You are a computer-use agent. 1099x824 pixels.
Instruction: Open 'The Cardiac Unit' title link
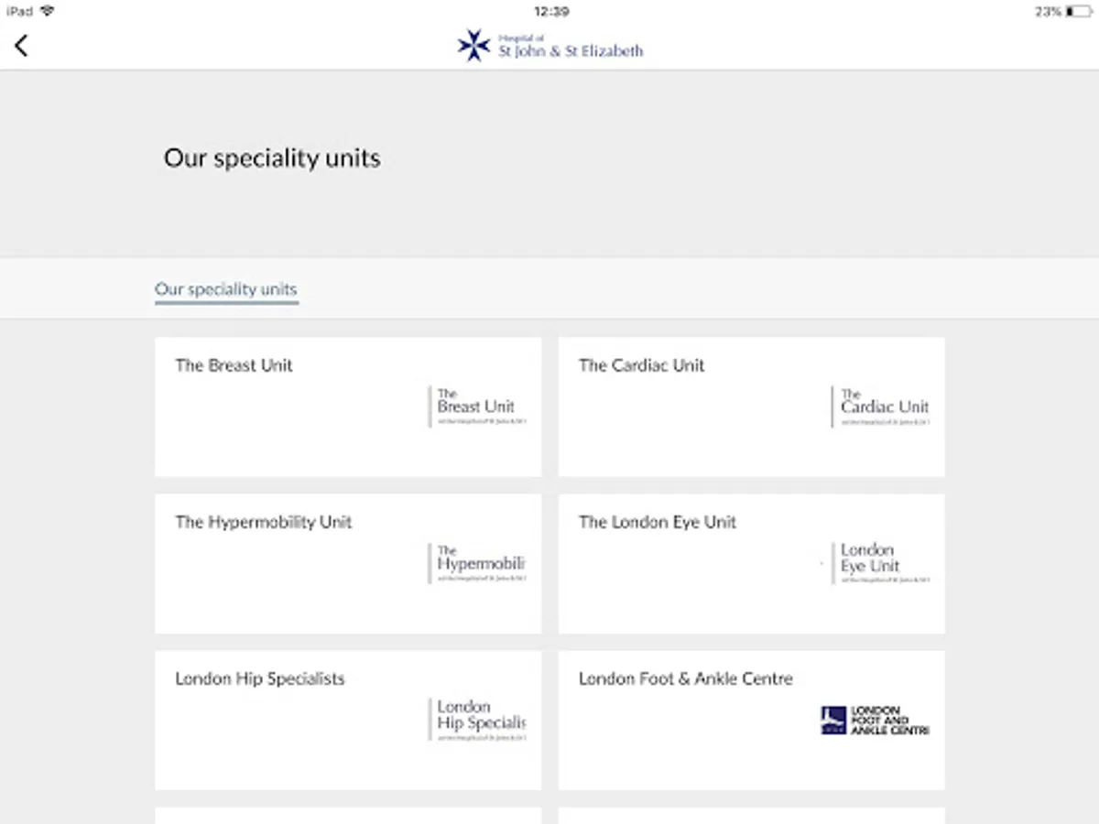[641, 365]
